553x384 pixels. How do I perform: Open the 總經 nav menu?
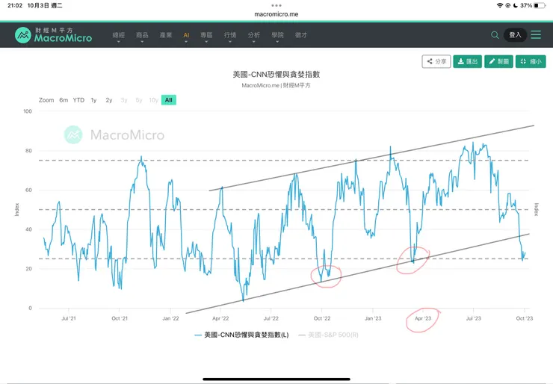coord(119,35)
